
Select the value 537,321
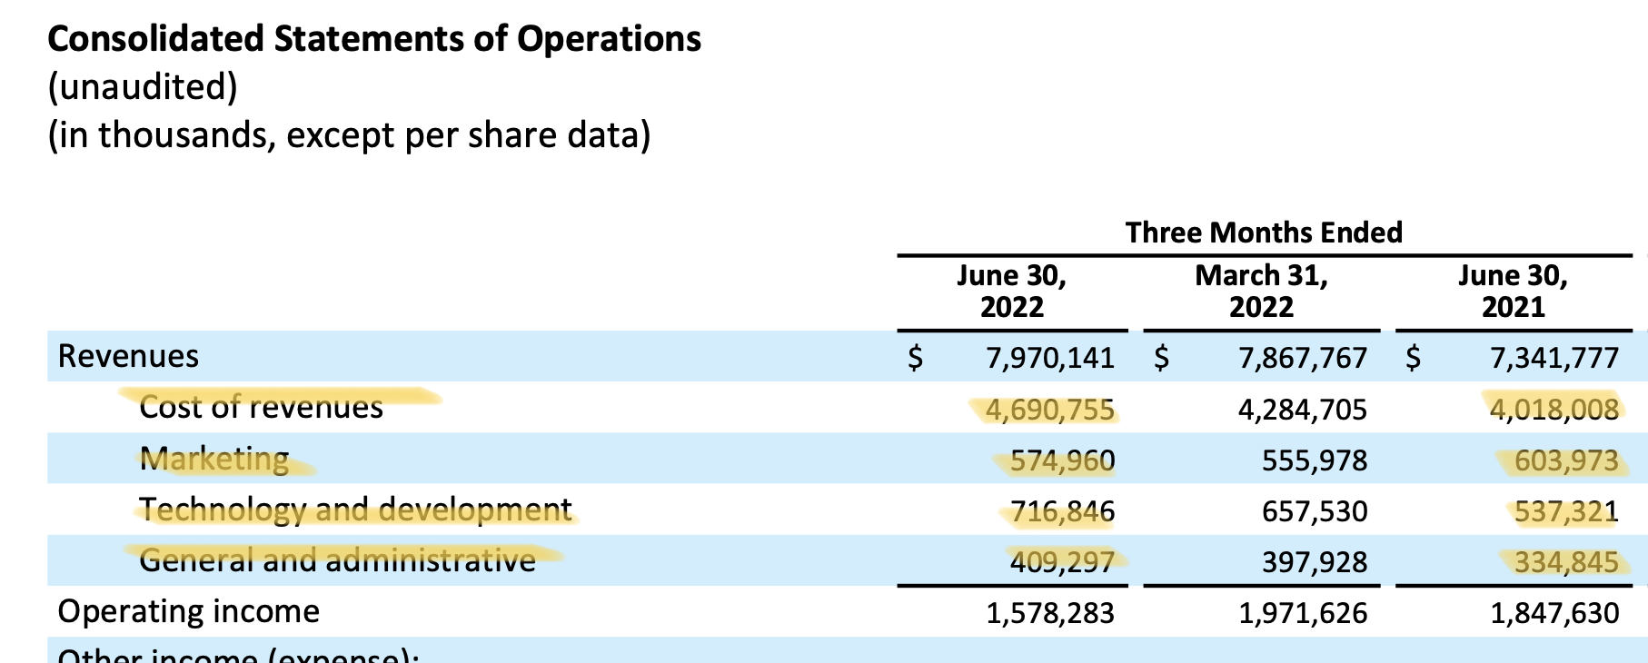[x=1566, y=511]
